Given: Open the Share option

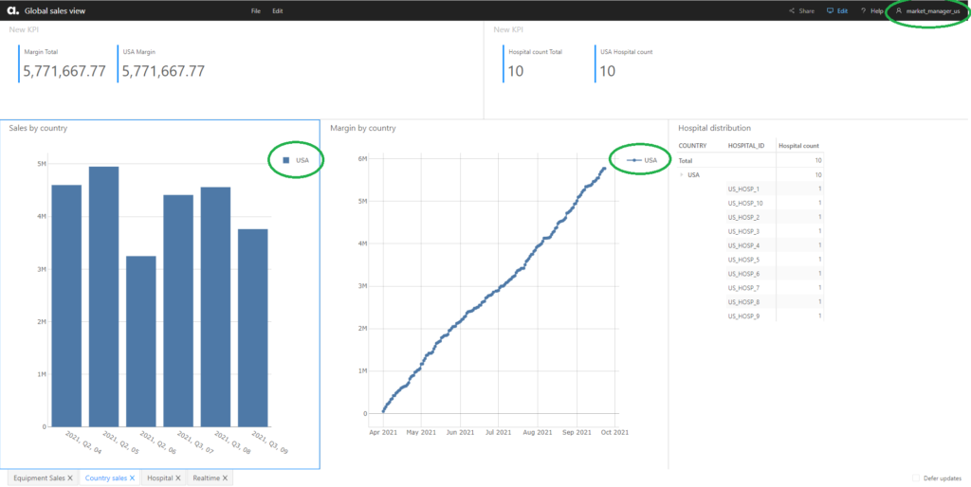Looking at the screenshot, I should (x=802, y=11).
